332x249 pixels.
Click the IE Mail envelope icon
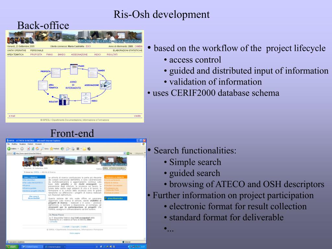pyautogui.click(x=68, y=149)
